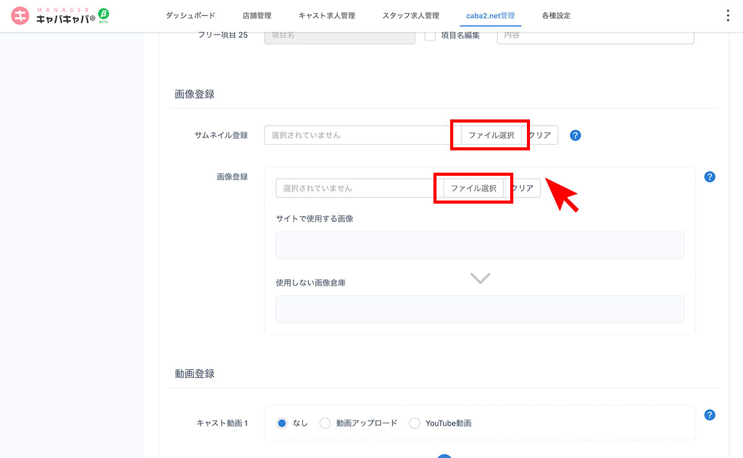Open the キャスト求人管理 tab
Viewport: 743px width, 458px height.
coord(326,16)
